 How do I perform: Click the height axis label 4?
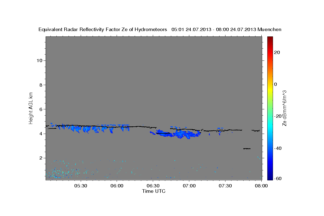click(40, 134)
